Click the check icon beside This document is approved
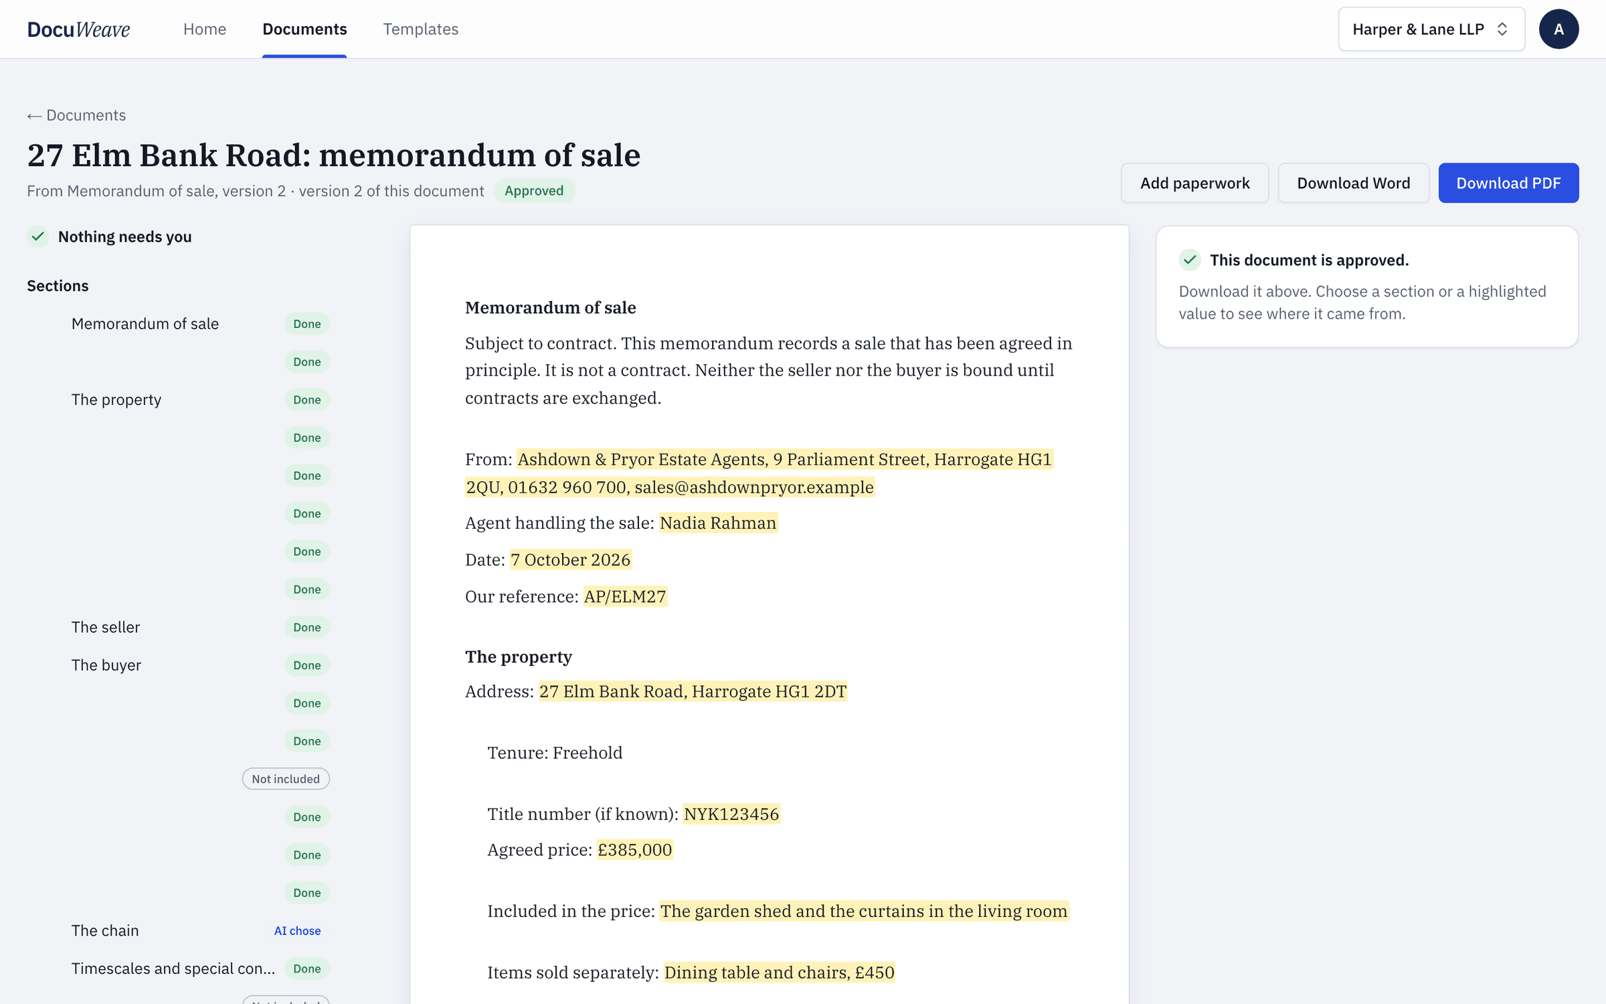This screenshot has height=1004, width=1606. (1190, 260)
